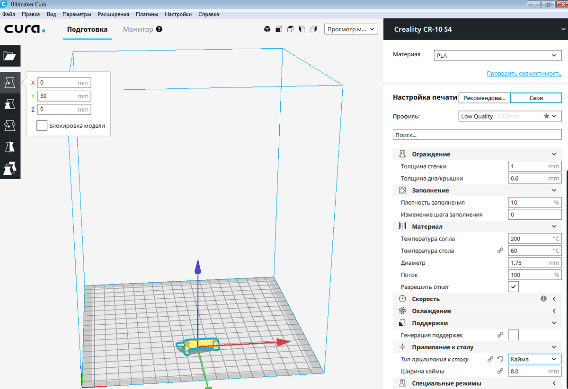The image size is (568, 389).
Task: Open the Параметры menu
Action: click(77, 14)
